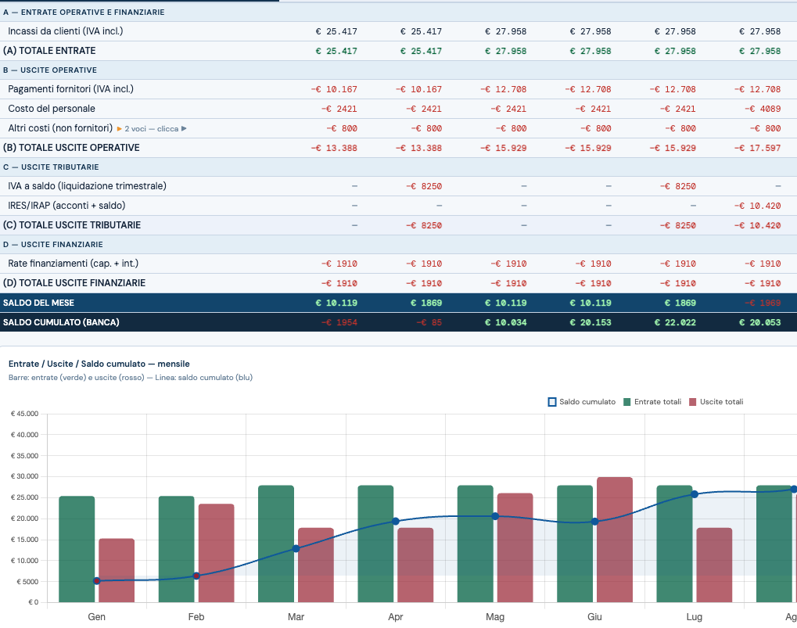Click section header "C — USCITE TRIBUTARIE"
The height and width of the screenshot is (628, 797).
51,167
